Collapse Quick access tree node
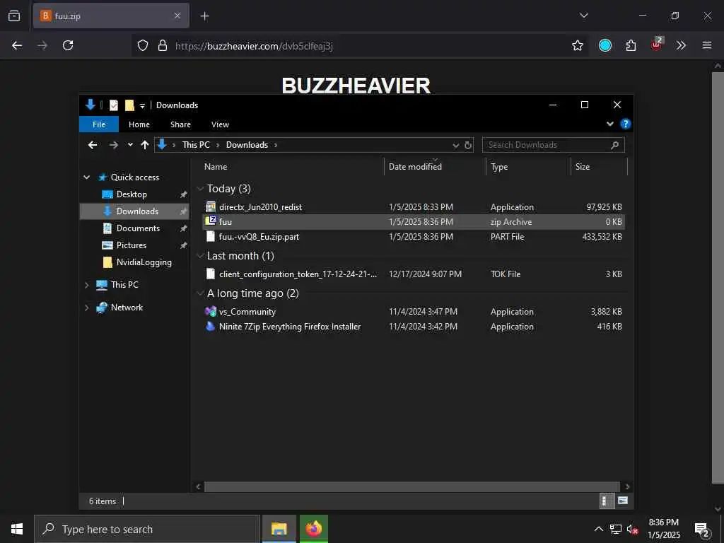The width and height of the screenshot is (724, 543). (86, 177)
